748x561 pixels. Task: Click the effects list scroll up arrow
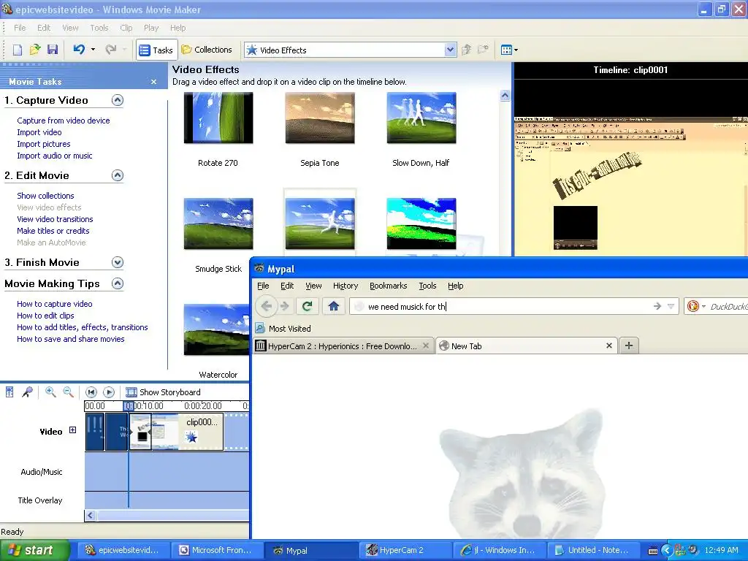(505, 96)
